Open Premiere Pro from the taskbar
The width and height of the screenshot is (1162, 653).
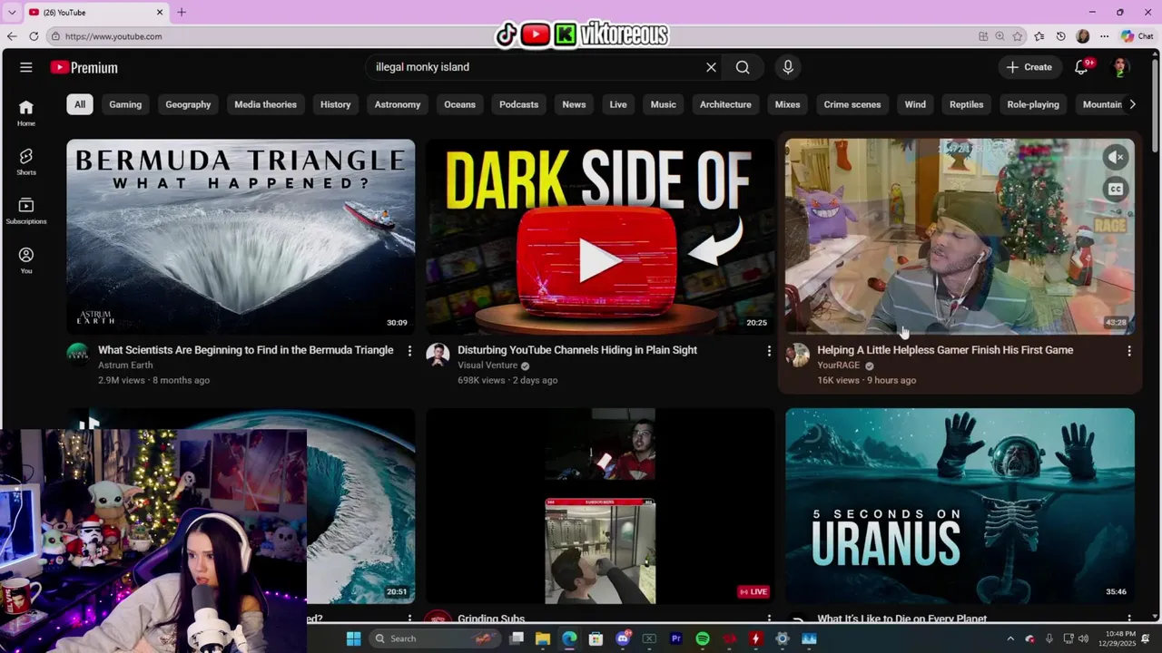(675, 638)
